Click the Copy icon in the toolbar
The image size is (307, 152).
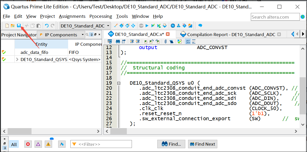[x=33, y=26]
